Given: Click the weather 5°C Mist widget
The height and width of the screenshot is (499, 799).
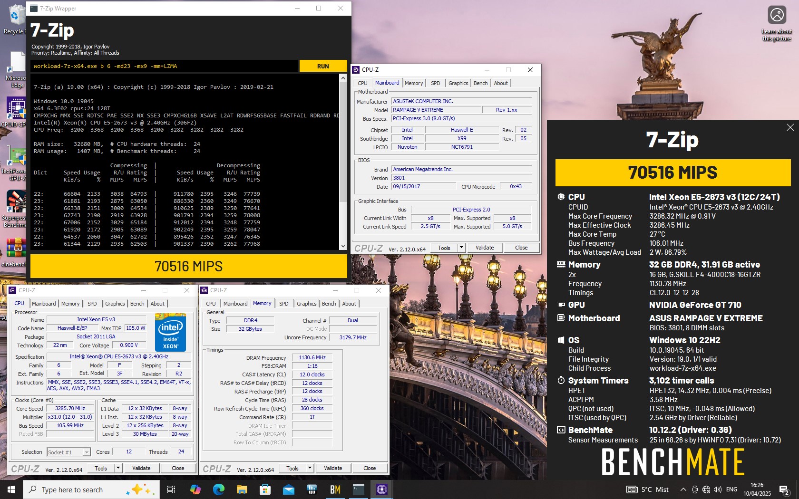Looking at the screenshot, I should [648, 489].
